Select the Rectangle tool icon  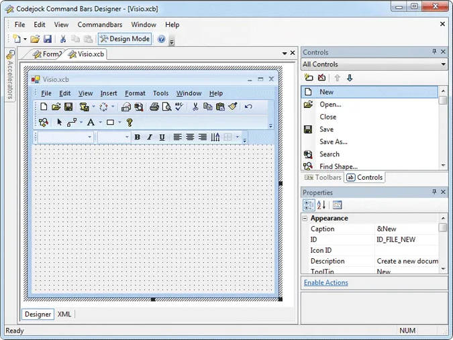coord(110,122)
